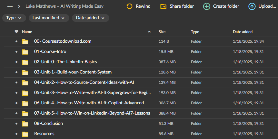Click the 388.4 MB size cell
This screenshot has width=278, height=139.
pyautogui.click(x=167, y=113)
